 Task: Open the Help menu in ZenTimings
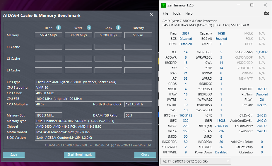coord(189,13)
